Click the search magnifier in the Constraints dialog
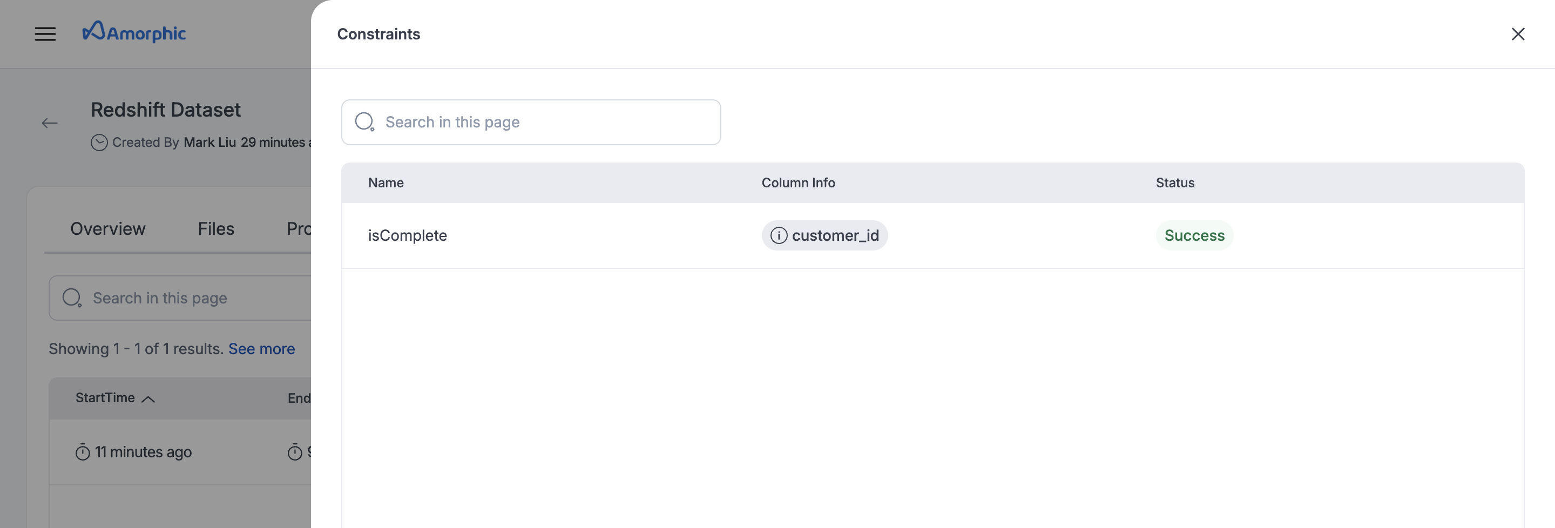Viewport: 1555px width, 528px height. [x=365, y=121]
